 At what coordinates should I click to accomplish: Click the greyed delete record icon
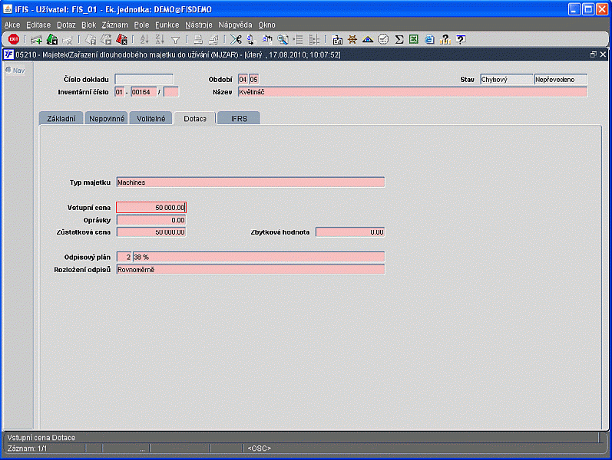(x=67, y=39)
